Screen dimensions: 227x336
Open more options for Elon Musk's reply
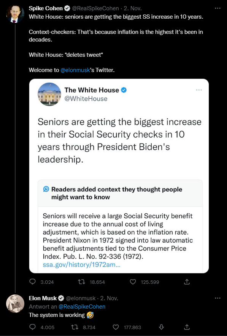click(x=217, y=298)
